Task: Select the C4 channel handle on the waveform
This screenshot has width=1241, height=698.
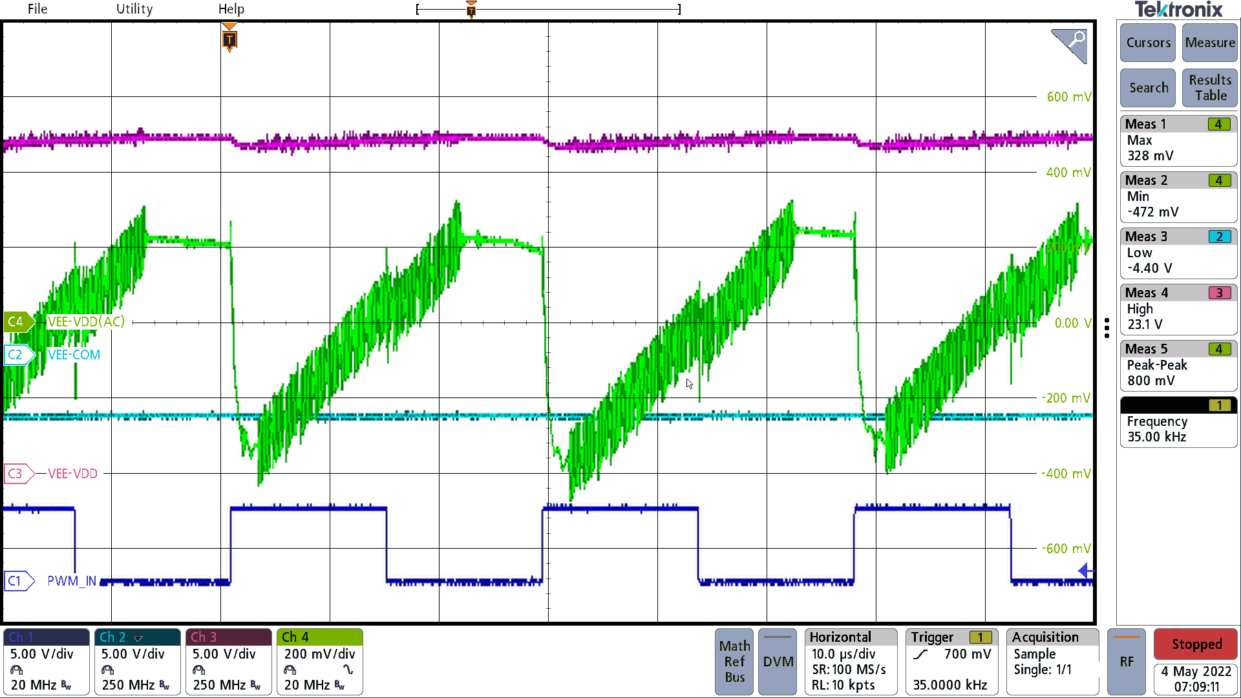Action: tap(17, 321)
